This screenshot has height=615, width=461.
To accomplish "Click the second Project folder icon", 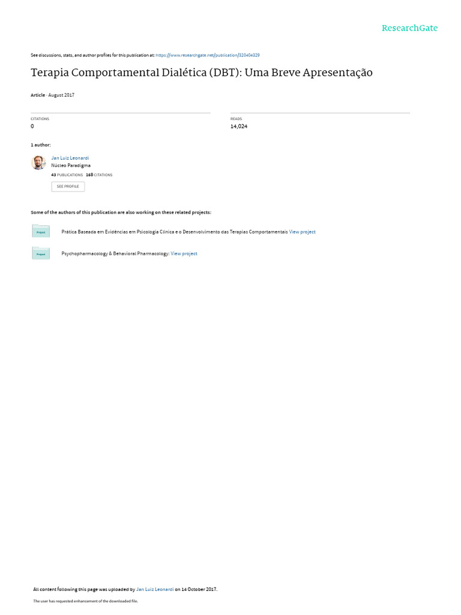I will pyautogui.click(x=41, y=253).
